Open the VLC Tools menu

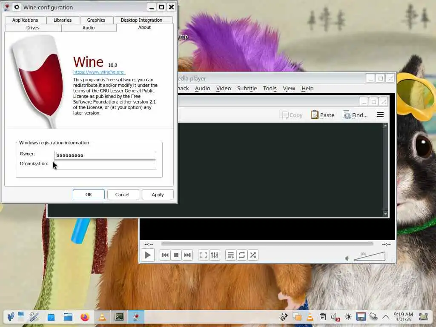pos(270,89)
